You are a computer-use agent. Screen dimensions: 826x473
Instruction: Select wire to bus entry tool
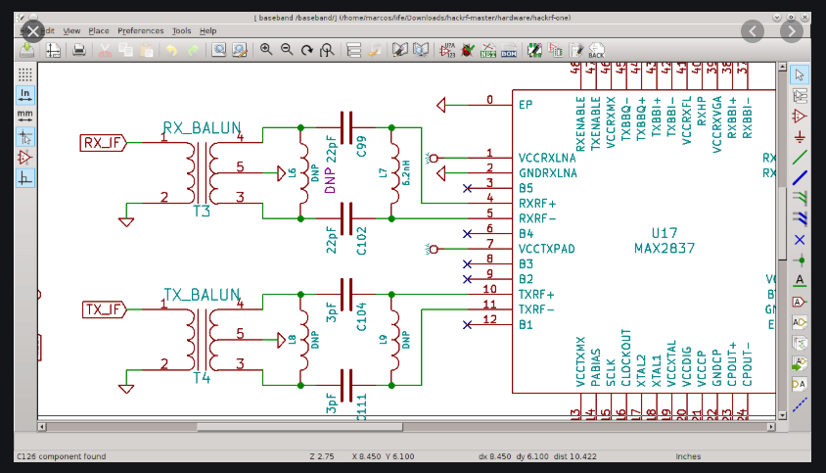coord(800,198)
